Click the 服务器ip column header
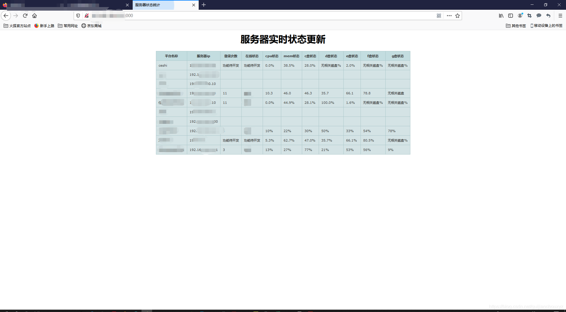566x312 pixels. pyautogui.click(x=203, y=56)
